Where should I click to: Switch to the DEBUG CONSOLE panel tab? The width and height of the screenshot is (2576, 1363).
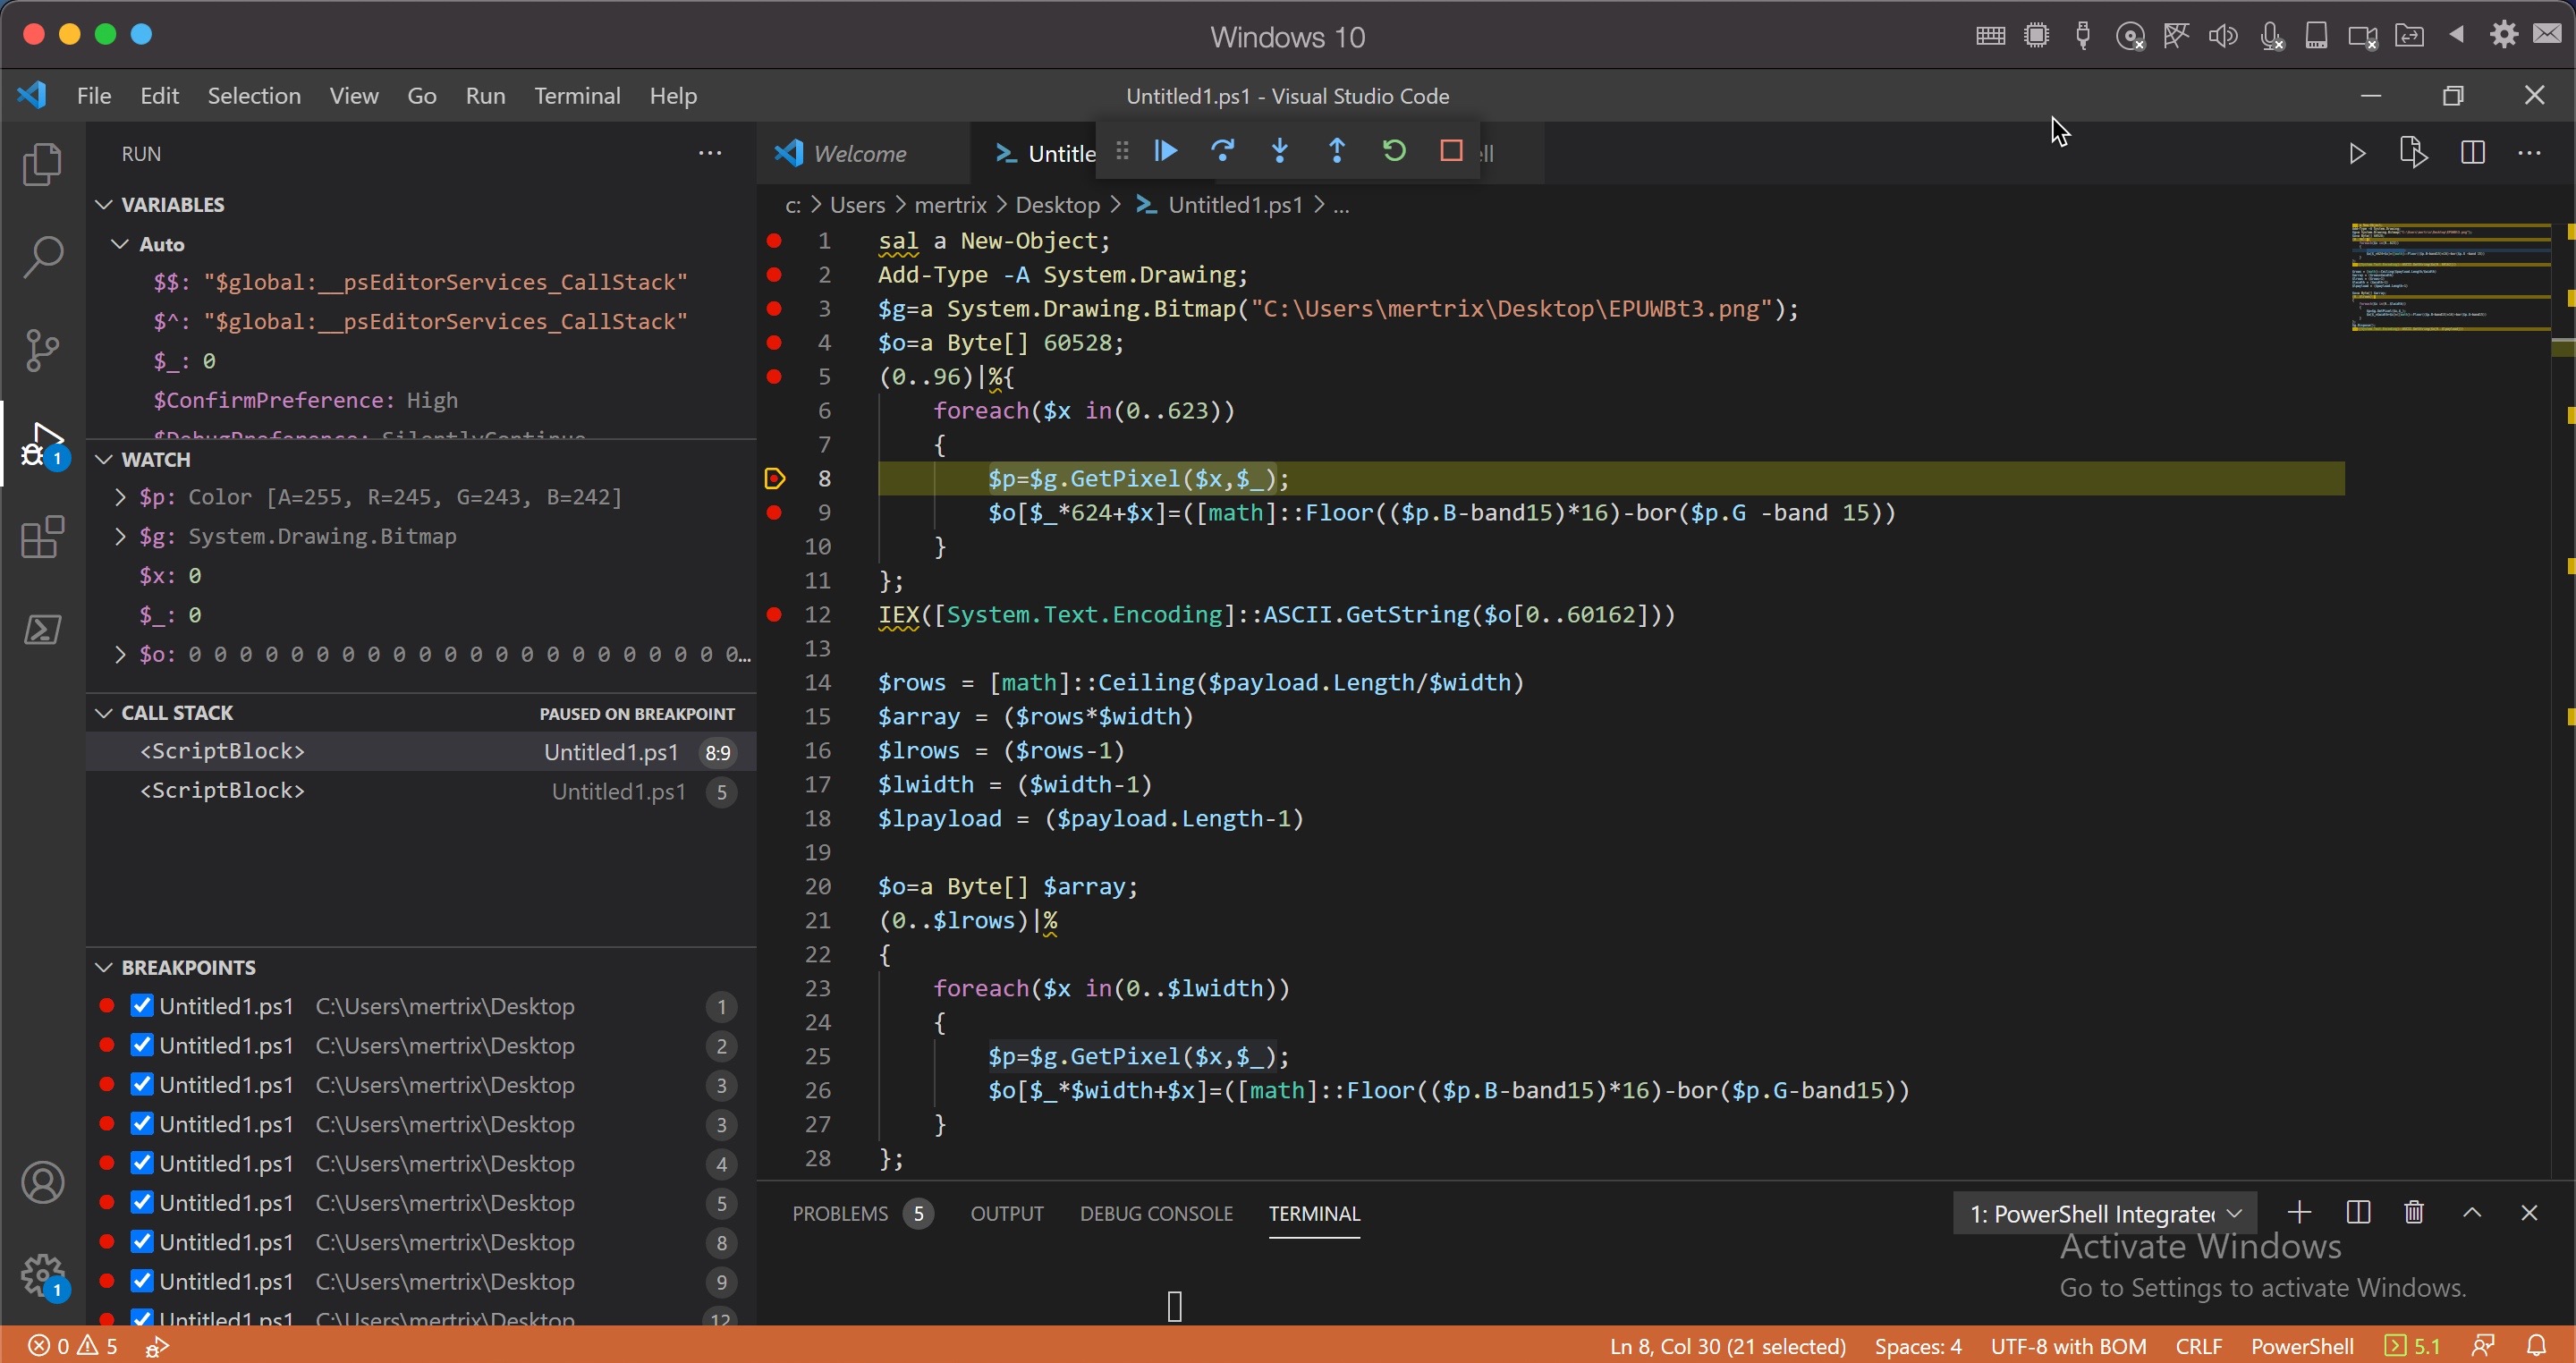click(x=1156, y=1213)
